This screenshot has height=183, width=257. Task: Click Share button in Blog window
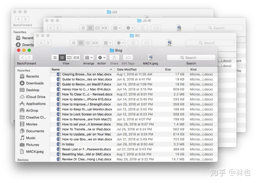114,57
